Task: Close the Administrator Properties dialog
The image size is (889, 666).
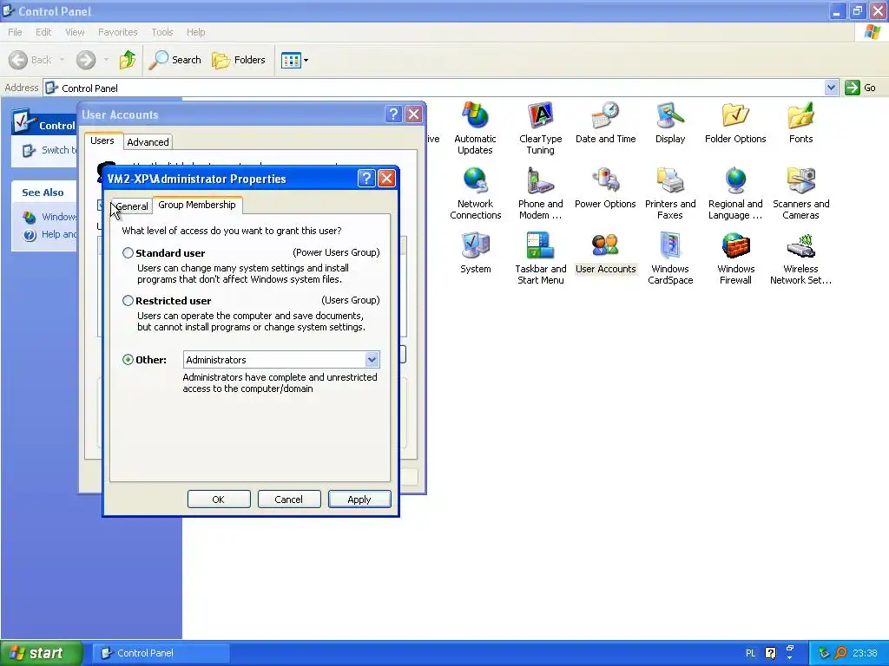Action: pyautogui.click(x=386, y=179)
